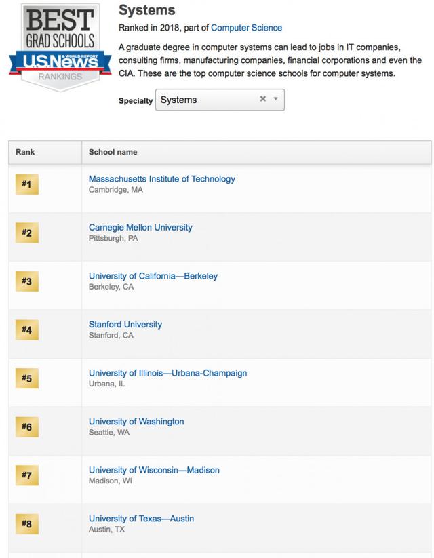Image resolution: width=434 pixels, height=558 pixels.
Task: Click the School name column header
Action: click(113, 152)
